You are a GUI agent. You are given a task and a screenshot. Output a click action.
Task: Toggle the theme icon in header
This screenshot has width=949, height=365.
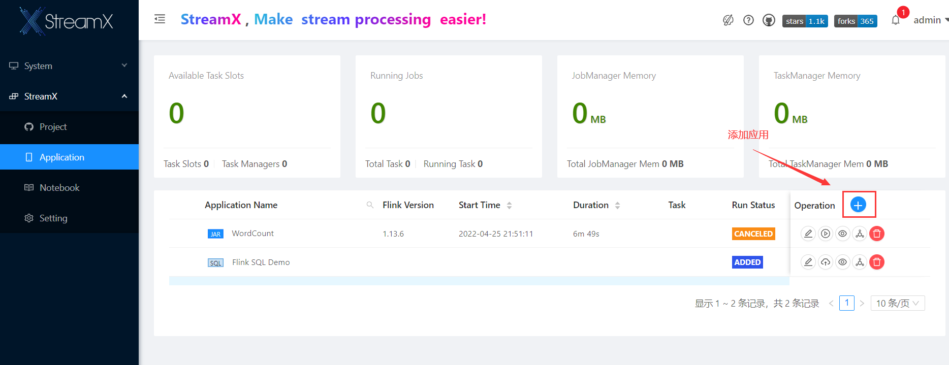click(728, 20)
